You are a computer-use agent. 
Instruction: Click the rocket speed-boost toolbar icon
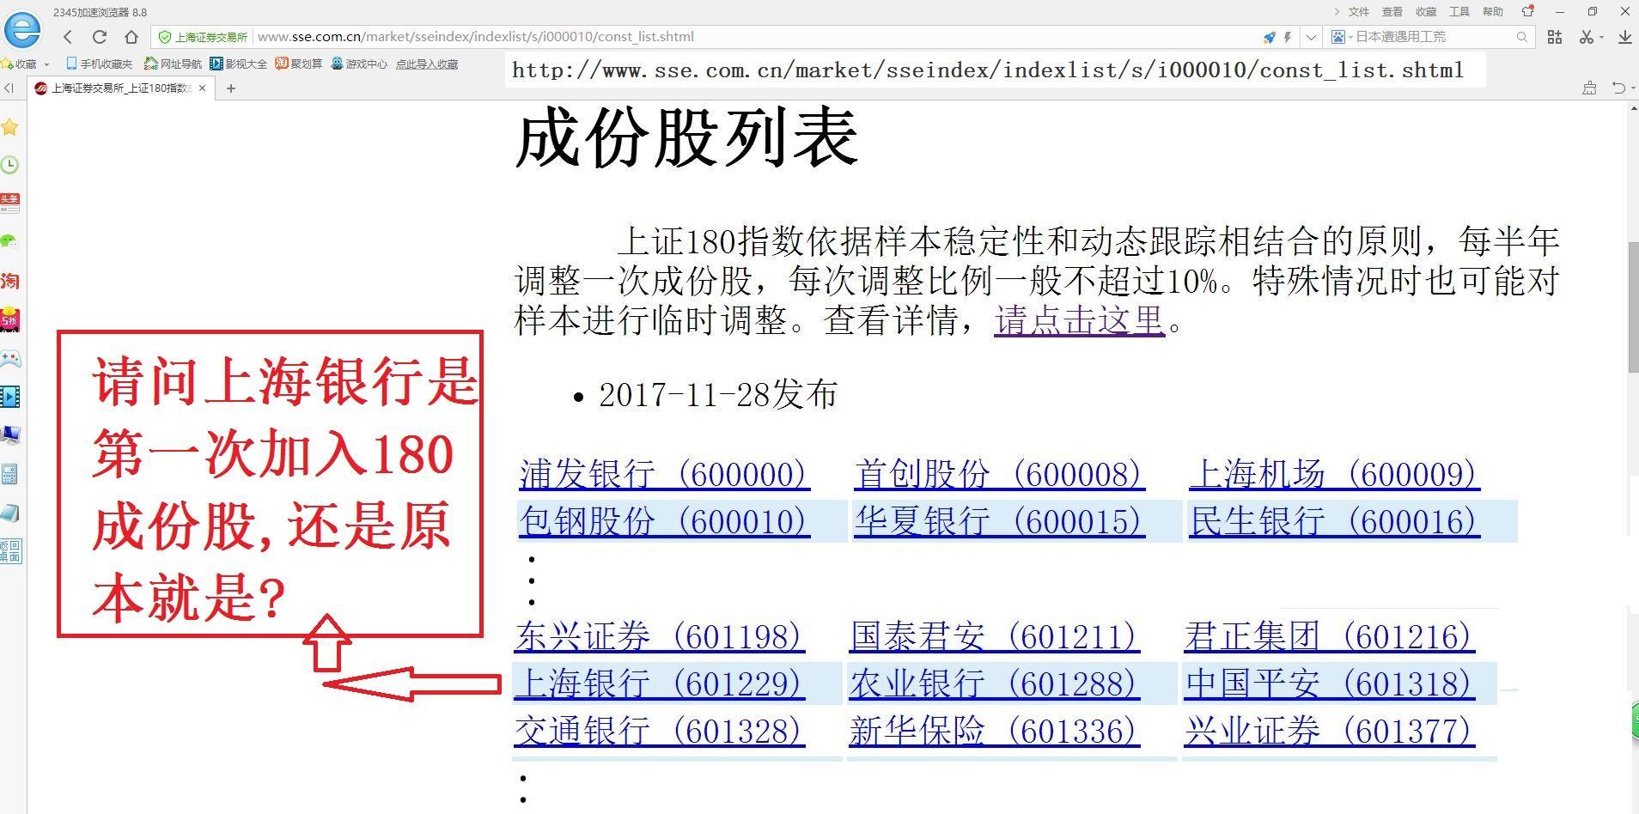pos(1269,37)
